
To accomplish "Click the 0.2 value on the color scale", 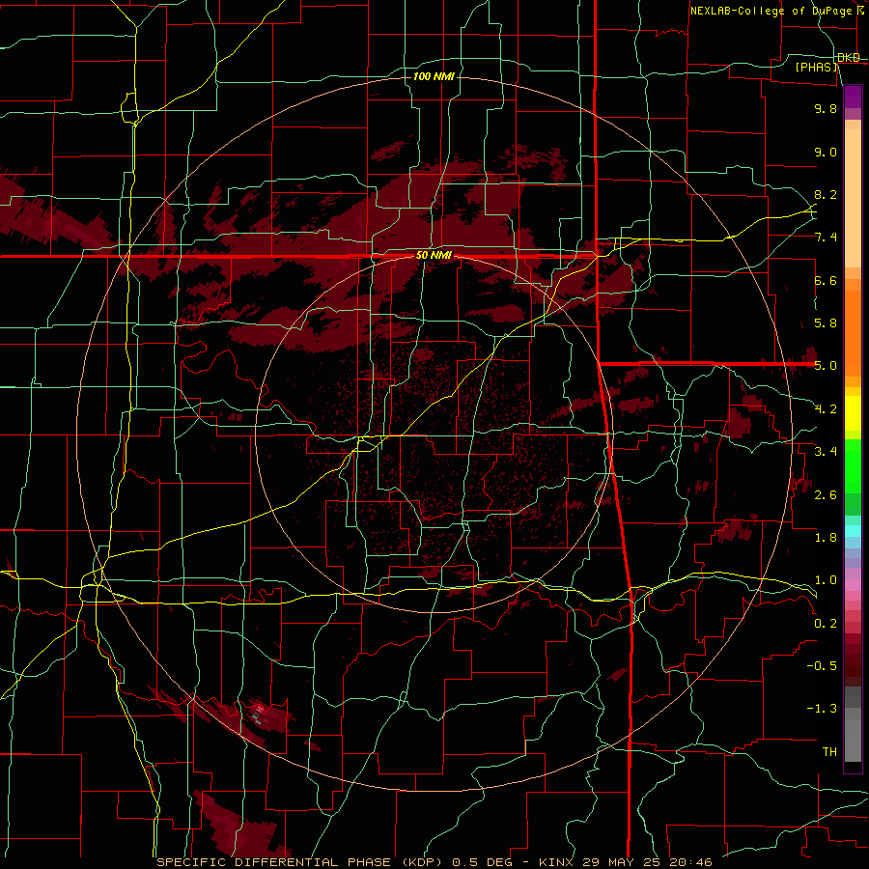I will click(x=826, y=624).
